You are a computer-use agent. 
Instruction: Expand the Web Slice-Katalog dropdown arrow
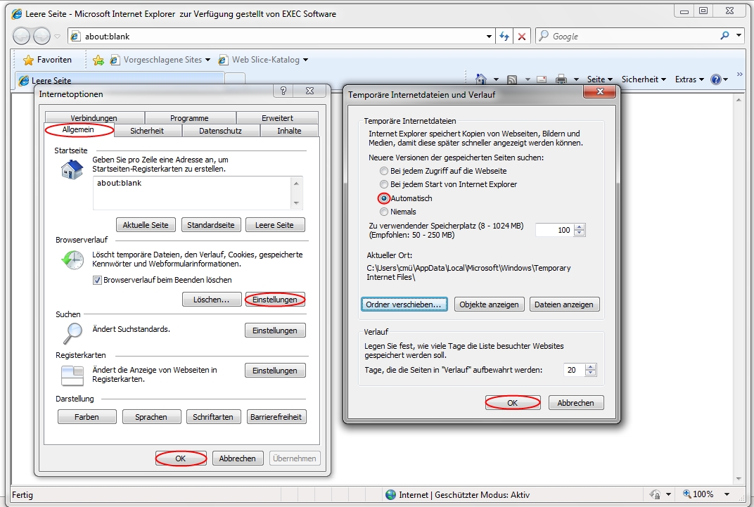pyautogui.click(x=305, y=60)
